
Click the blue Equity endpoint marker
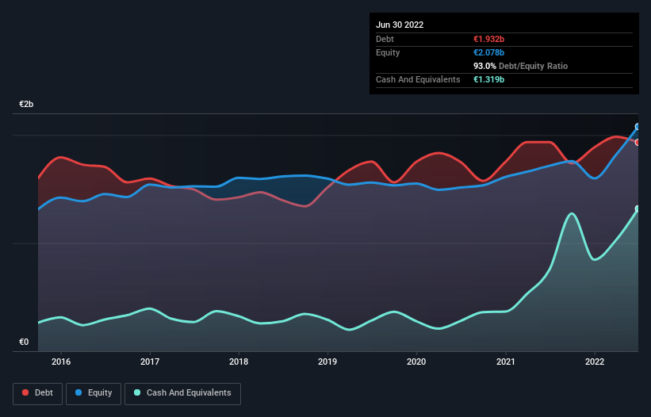[638, 127]
